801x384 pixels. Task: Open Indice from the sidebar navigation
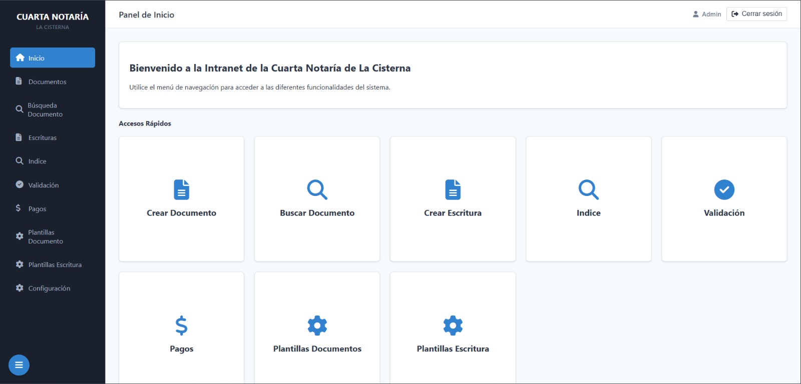click(37, 161)
